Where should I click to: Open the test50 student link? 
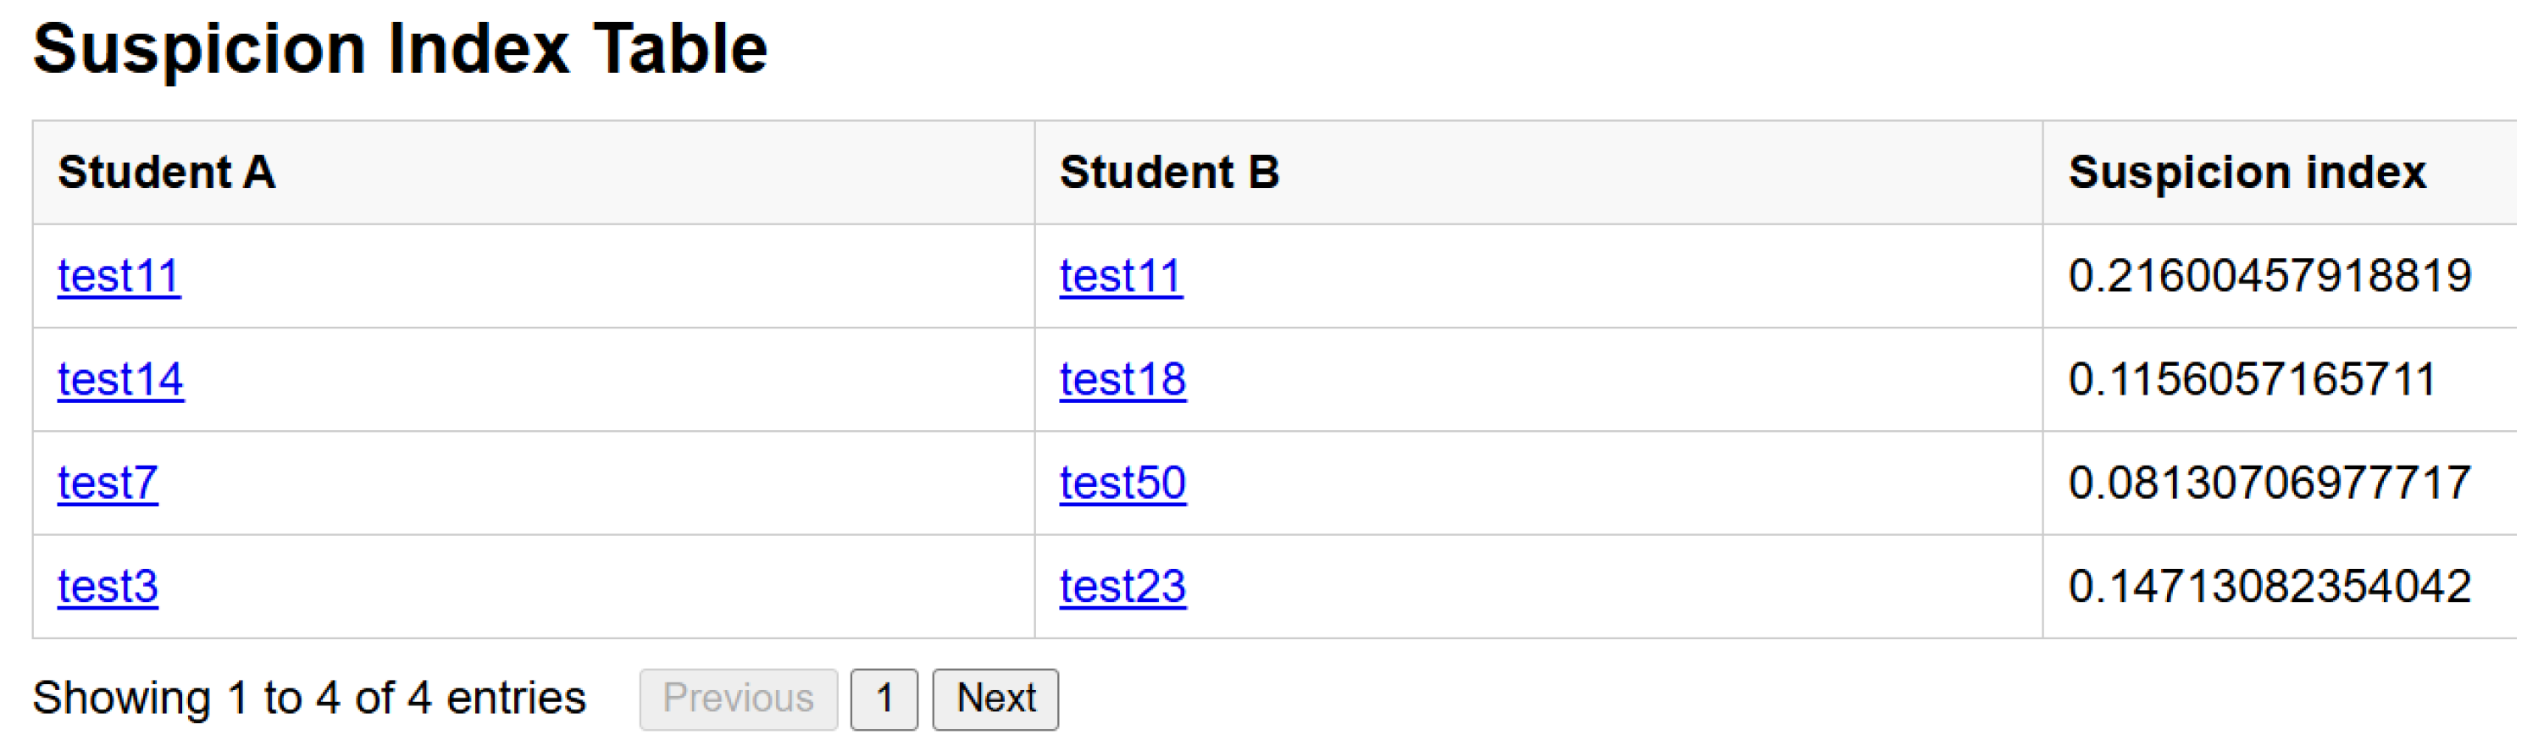point(1122,483)
